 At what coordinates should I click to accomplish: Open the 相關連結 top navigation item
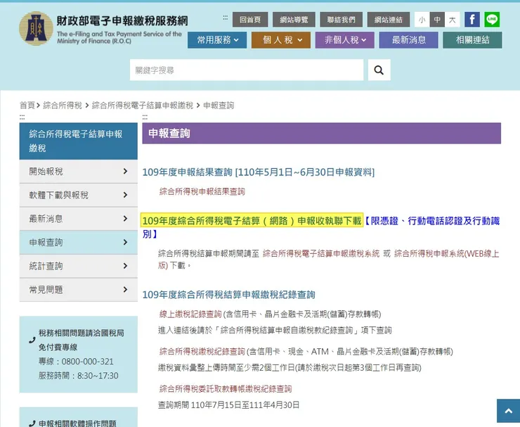472,40
